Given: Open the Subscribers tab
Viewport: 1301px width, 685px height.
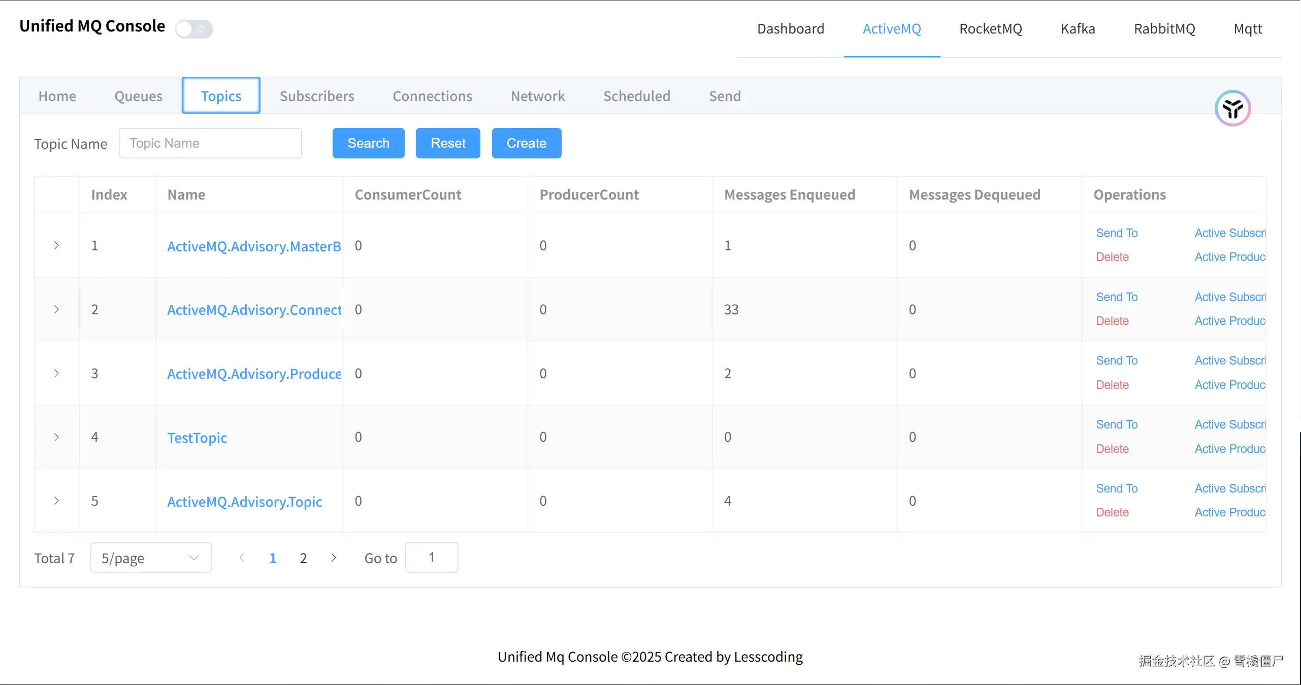Looking at the screenshot, I should point(317,96).
